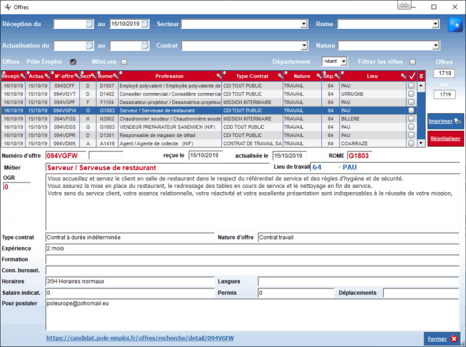
Task: Click the Numéro d'offre field 094VGFW
Action: (x=65, y=156)
